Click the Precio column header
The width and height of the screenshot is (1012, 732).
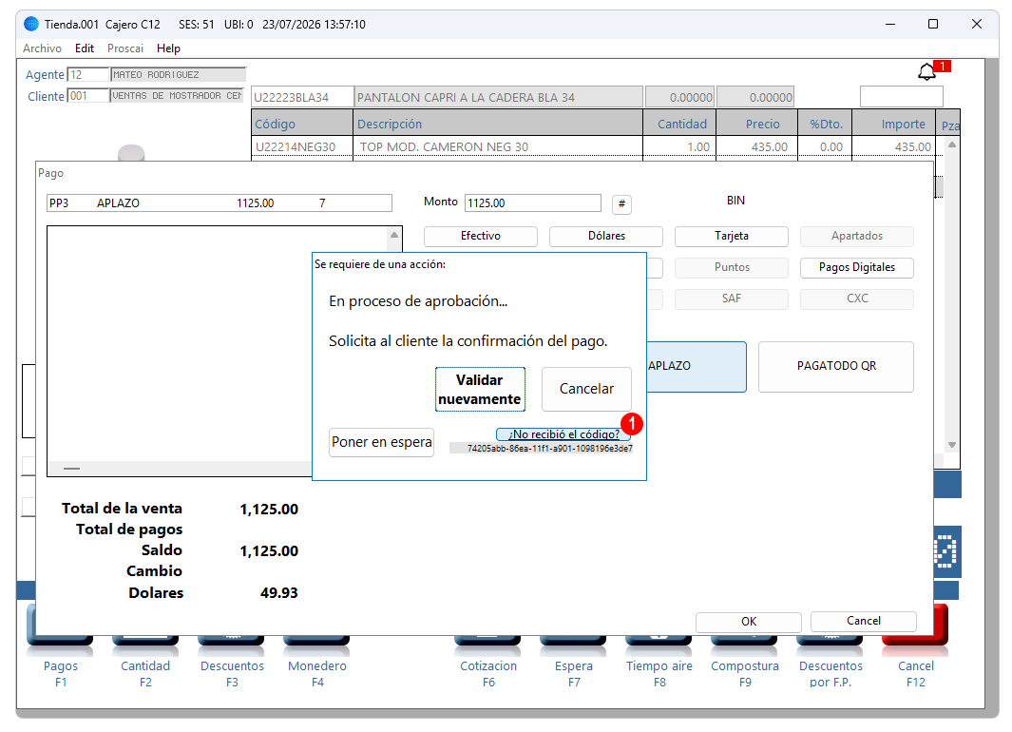tap(756, 124)
